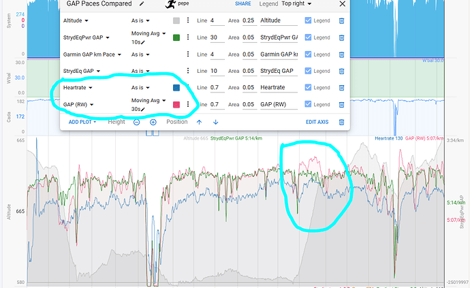This screenshot has width=470, height=288.
Task: Change Heartrate smoothing from As is
Action: (140, 88)
